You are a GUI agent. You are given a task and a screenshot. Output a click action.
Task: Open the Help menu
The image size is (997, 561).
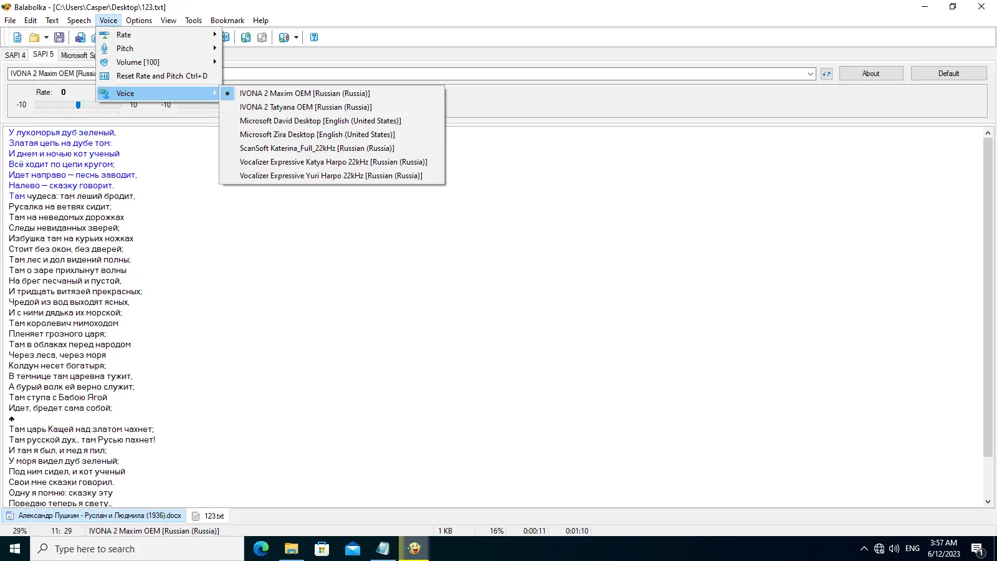tap(260, 21)
